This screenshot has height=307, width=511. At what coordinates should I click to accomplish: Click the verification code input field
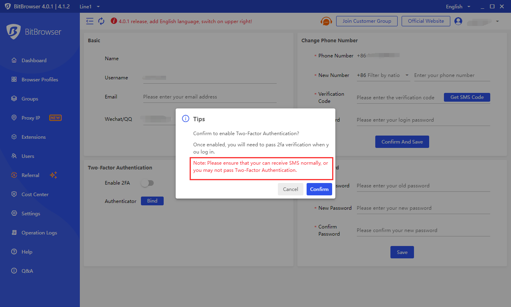coord(398,98)
